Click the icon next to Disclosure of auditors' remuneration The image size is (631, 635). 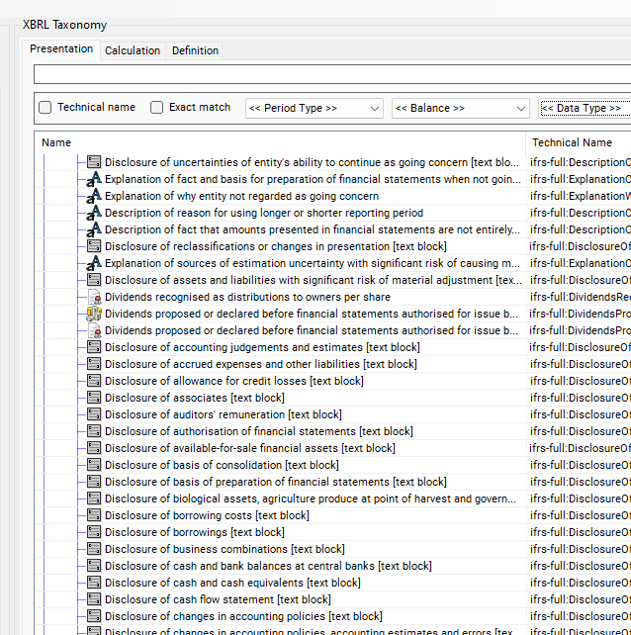94,414
